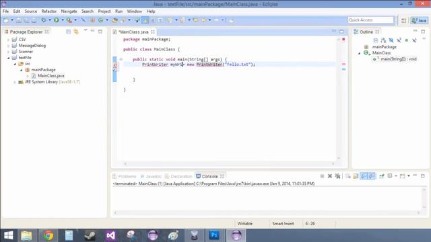Image resolution: width=431 pixels, height=242 pixels.
Task: Toggle Hide Fields in Outline view
Action: (x=391, y=40)
